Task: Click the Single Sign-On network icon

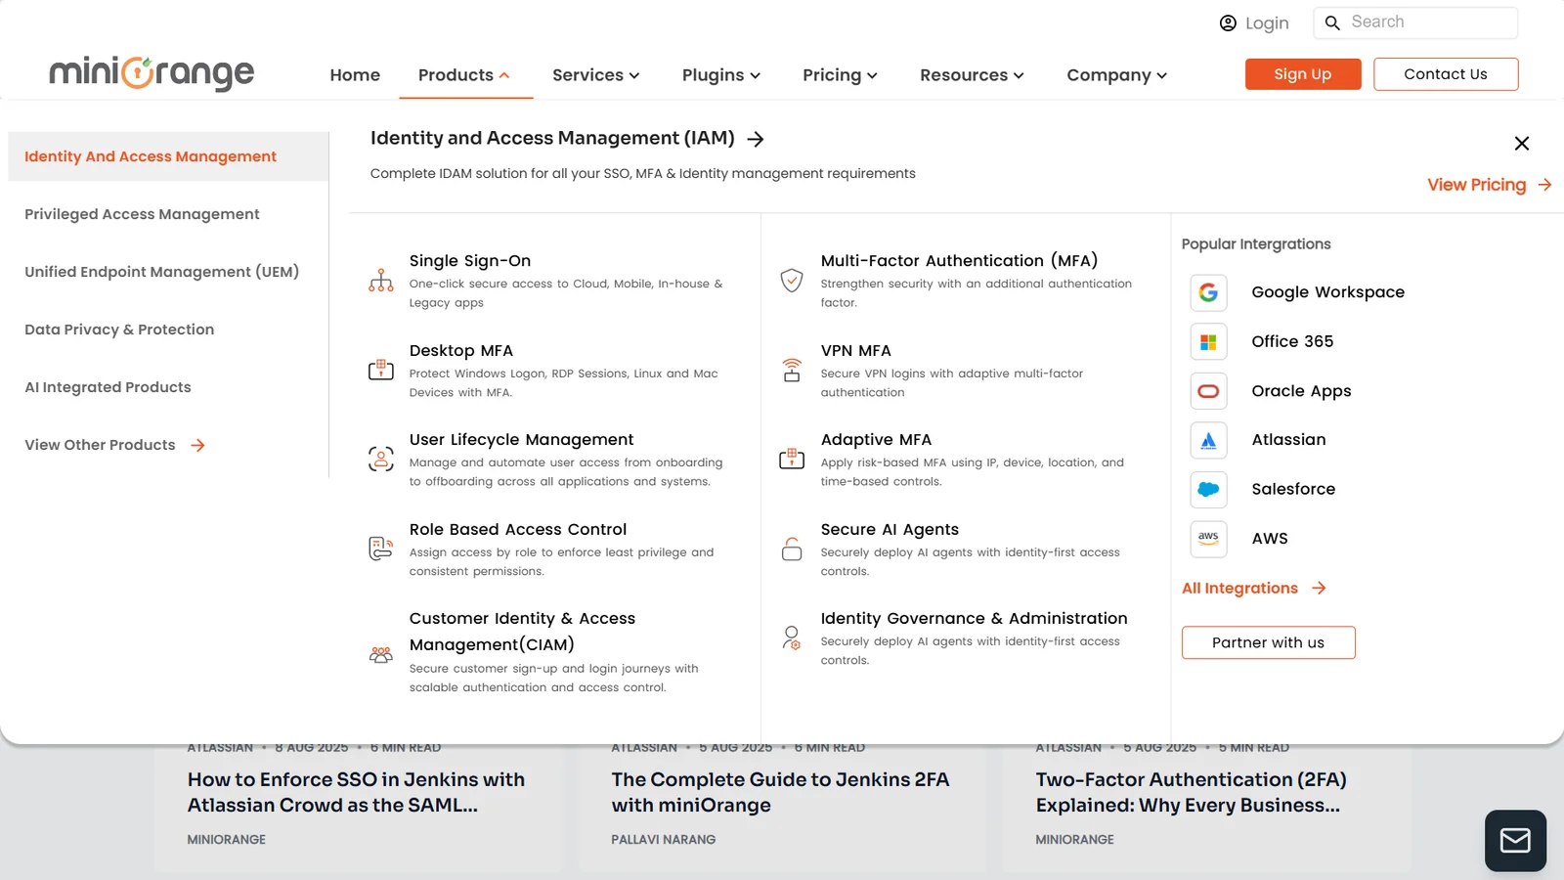Action: click(x=381, y=281)
